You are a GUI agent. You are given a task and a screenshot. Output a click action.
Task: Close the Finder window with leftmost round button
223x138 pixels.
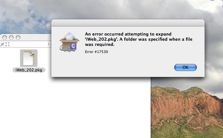(5, 37)
